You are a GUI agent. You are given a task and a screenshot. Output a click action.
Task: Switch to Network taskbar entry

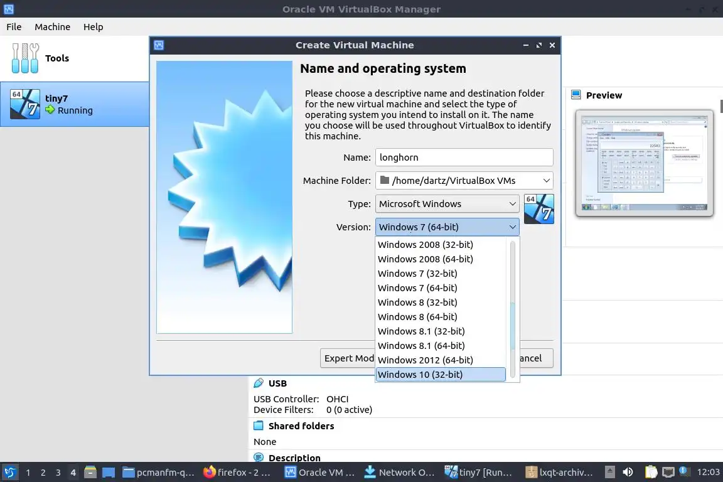click(399, 473)
